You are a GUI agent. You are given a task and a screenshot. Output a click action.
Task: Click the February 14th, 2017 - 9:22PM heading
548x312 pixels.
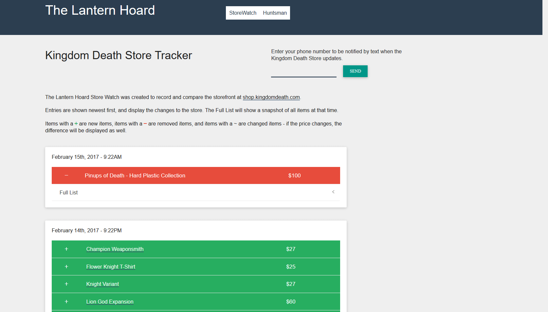coord(87,230)
